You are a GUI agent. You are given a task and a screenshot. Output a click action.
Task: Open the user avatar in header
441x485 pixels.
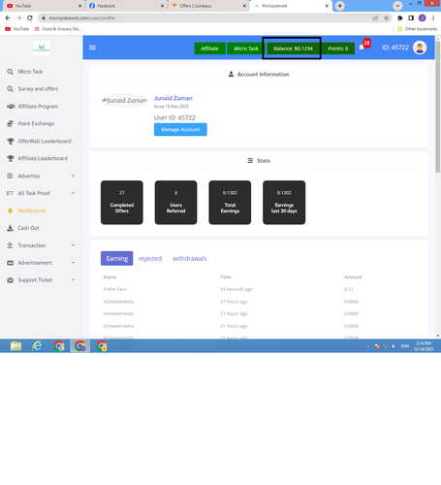[x=420, y=48]
